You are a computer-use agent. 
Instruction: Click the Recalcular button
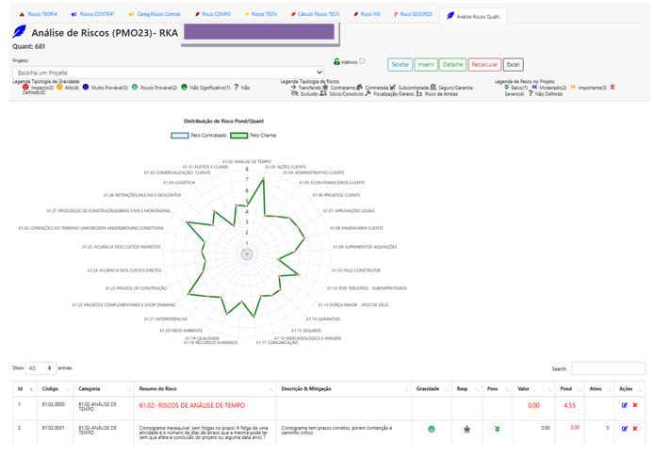click(x=483, y=64)
